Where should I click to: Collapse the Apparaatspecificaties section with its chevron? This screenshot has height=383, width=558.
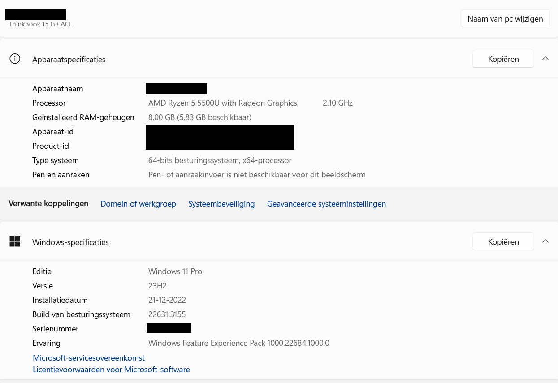pyautogui.click(x=545, y=58)
